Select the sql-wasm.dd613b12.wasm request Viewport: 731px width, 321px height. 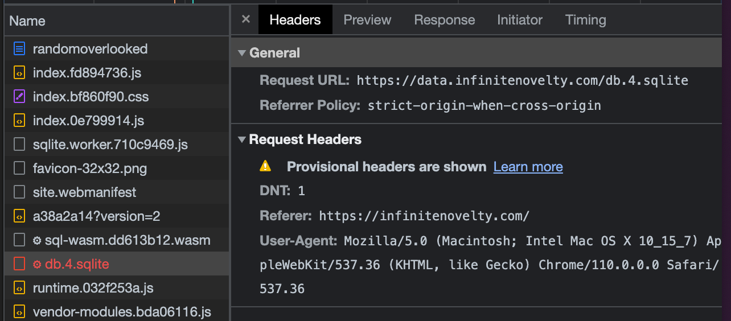[x=127, y=240]
